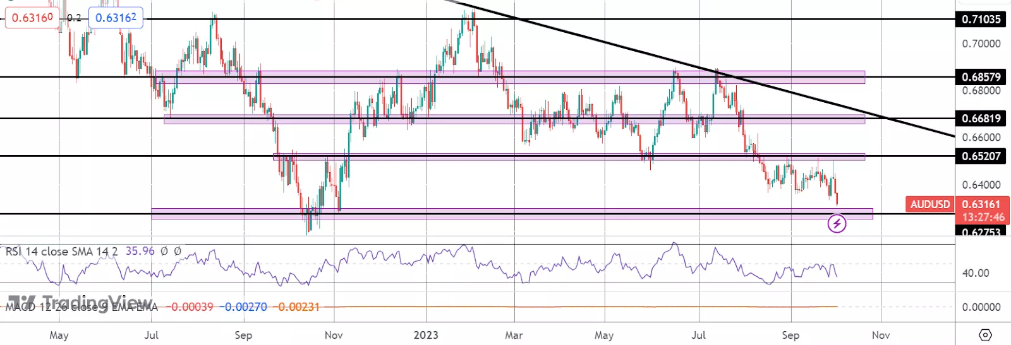This screenshot has width=1011, height=345.
Task: Select the AUDUSD symbol price label
Action: pyautogui.click(x=929, y=204)
